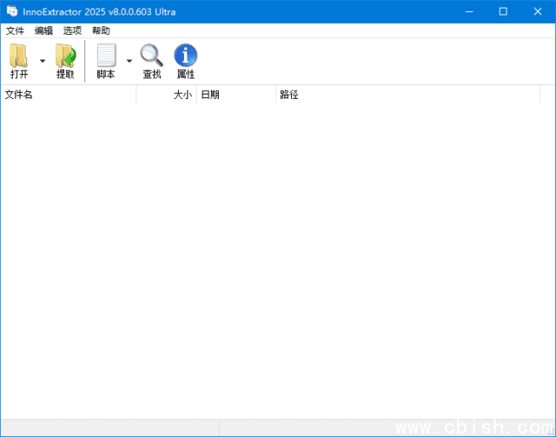Click the 打开 (Open) folder icon
The height and width of the screenshot is (437, 556).
click(x=19, y=56)
